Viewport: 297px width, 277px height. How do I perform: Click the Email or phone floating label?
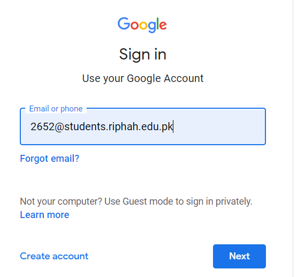pyautogui.click(x=56, y=109)
